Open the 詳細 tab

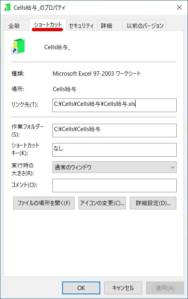click(106, 26)
